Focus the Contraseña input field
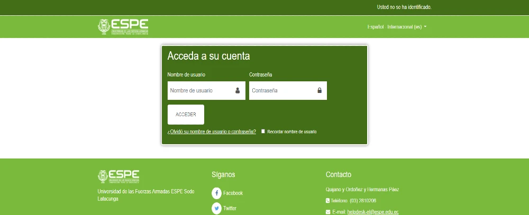 tap(283, 90)
